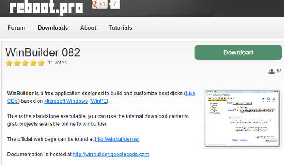The image size is (284, 165).
Task: Click the WinBuilder 082 title
Action: tap(42, 53)
